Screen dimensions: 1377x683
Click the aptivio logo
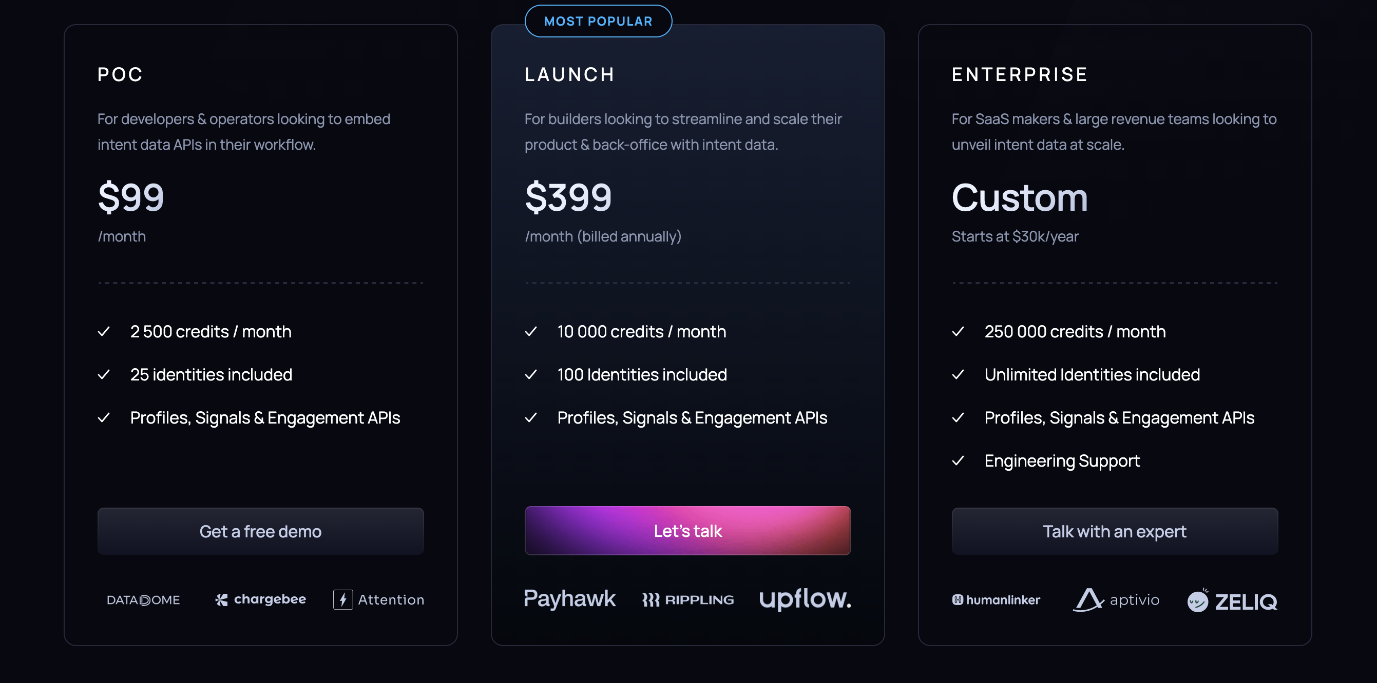pos(1116,600)
